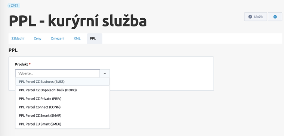Select PPL Parcel Connect (CONN) option
The height and width of the screenshot is (136, 284).
[x=62, y=107]
